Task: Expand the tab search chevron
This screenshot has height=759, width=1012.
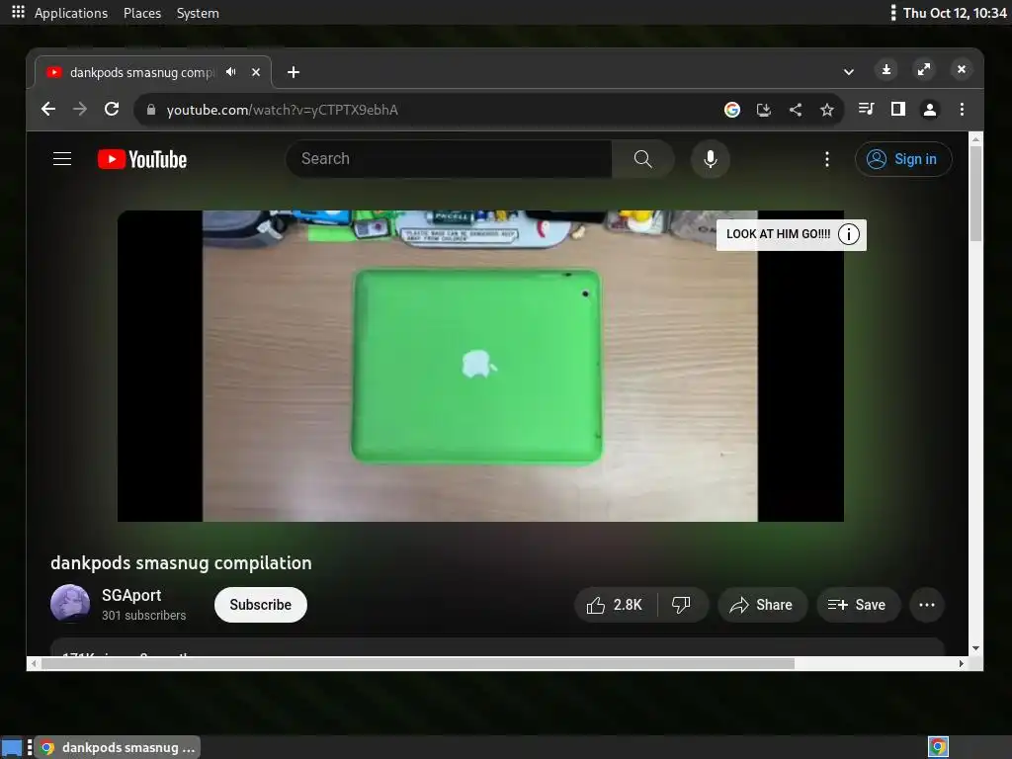Action: click(x=849, y=72)
